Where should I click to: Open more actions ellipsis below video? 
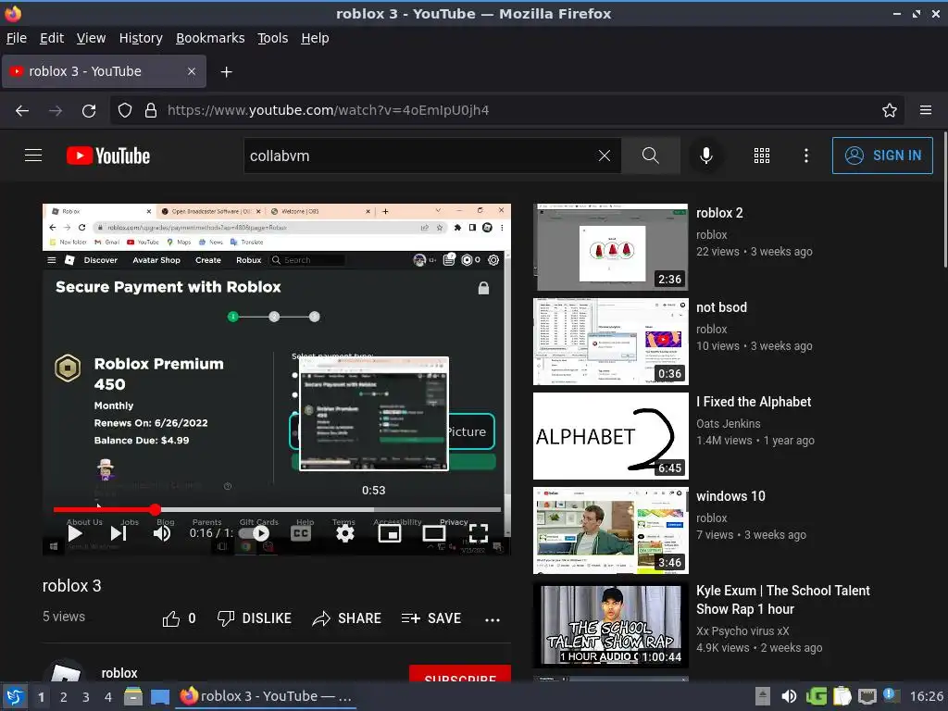tap(493, 619)
